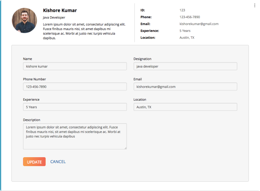
Task: Select the 'Kishore Kumar' profile heading
Action: coord(60,10)
